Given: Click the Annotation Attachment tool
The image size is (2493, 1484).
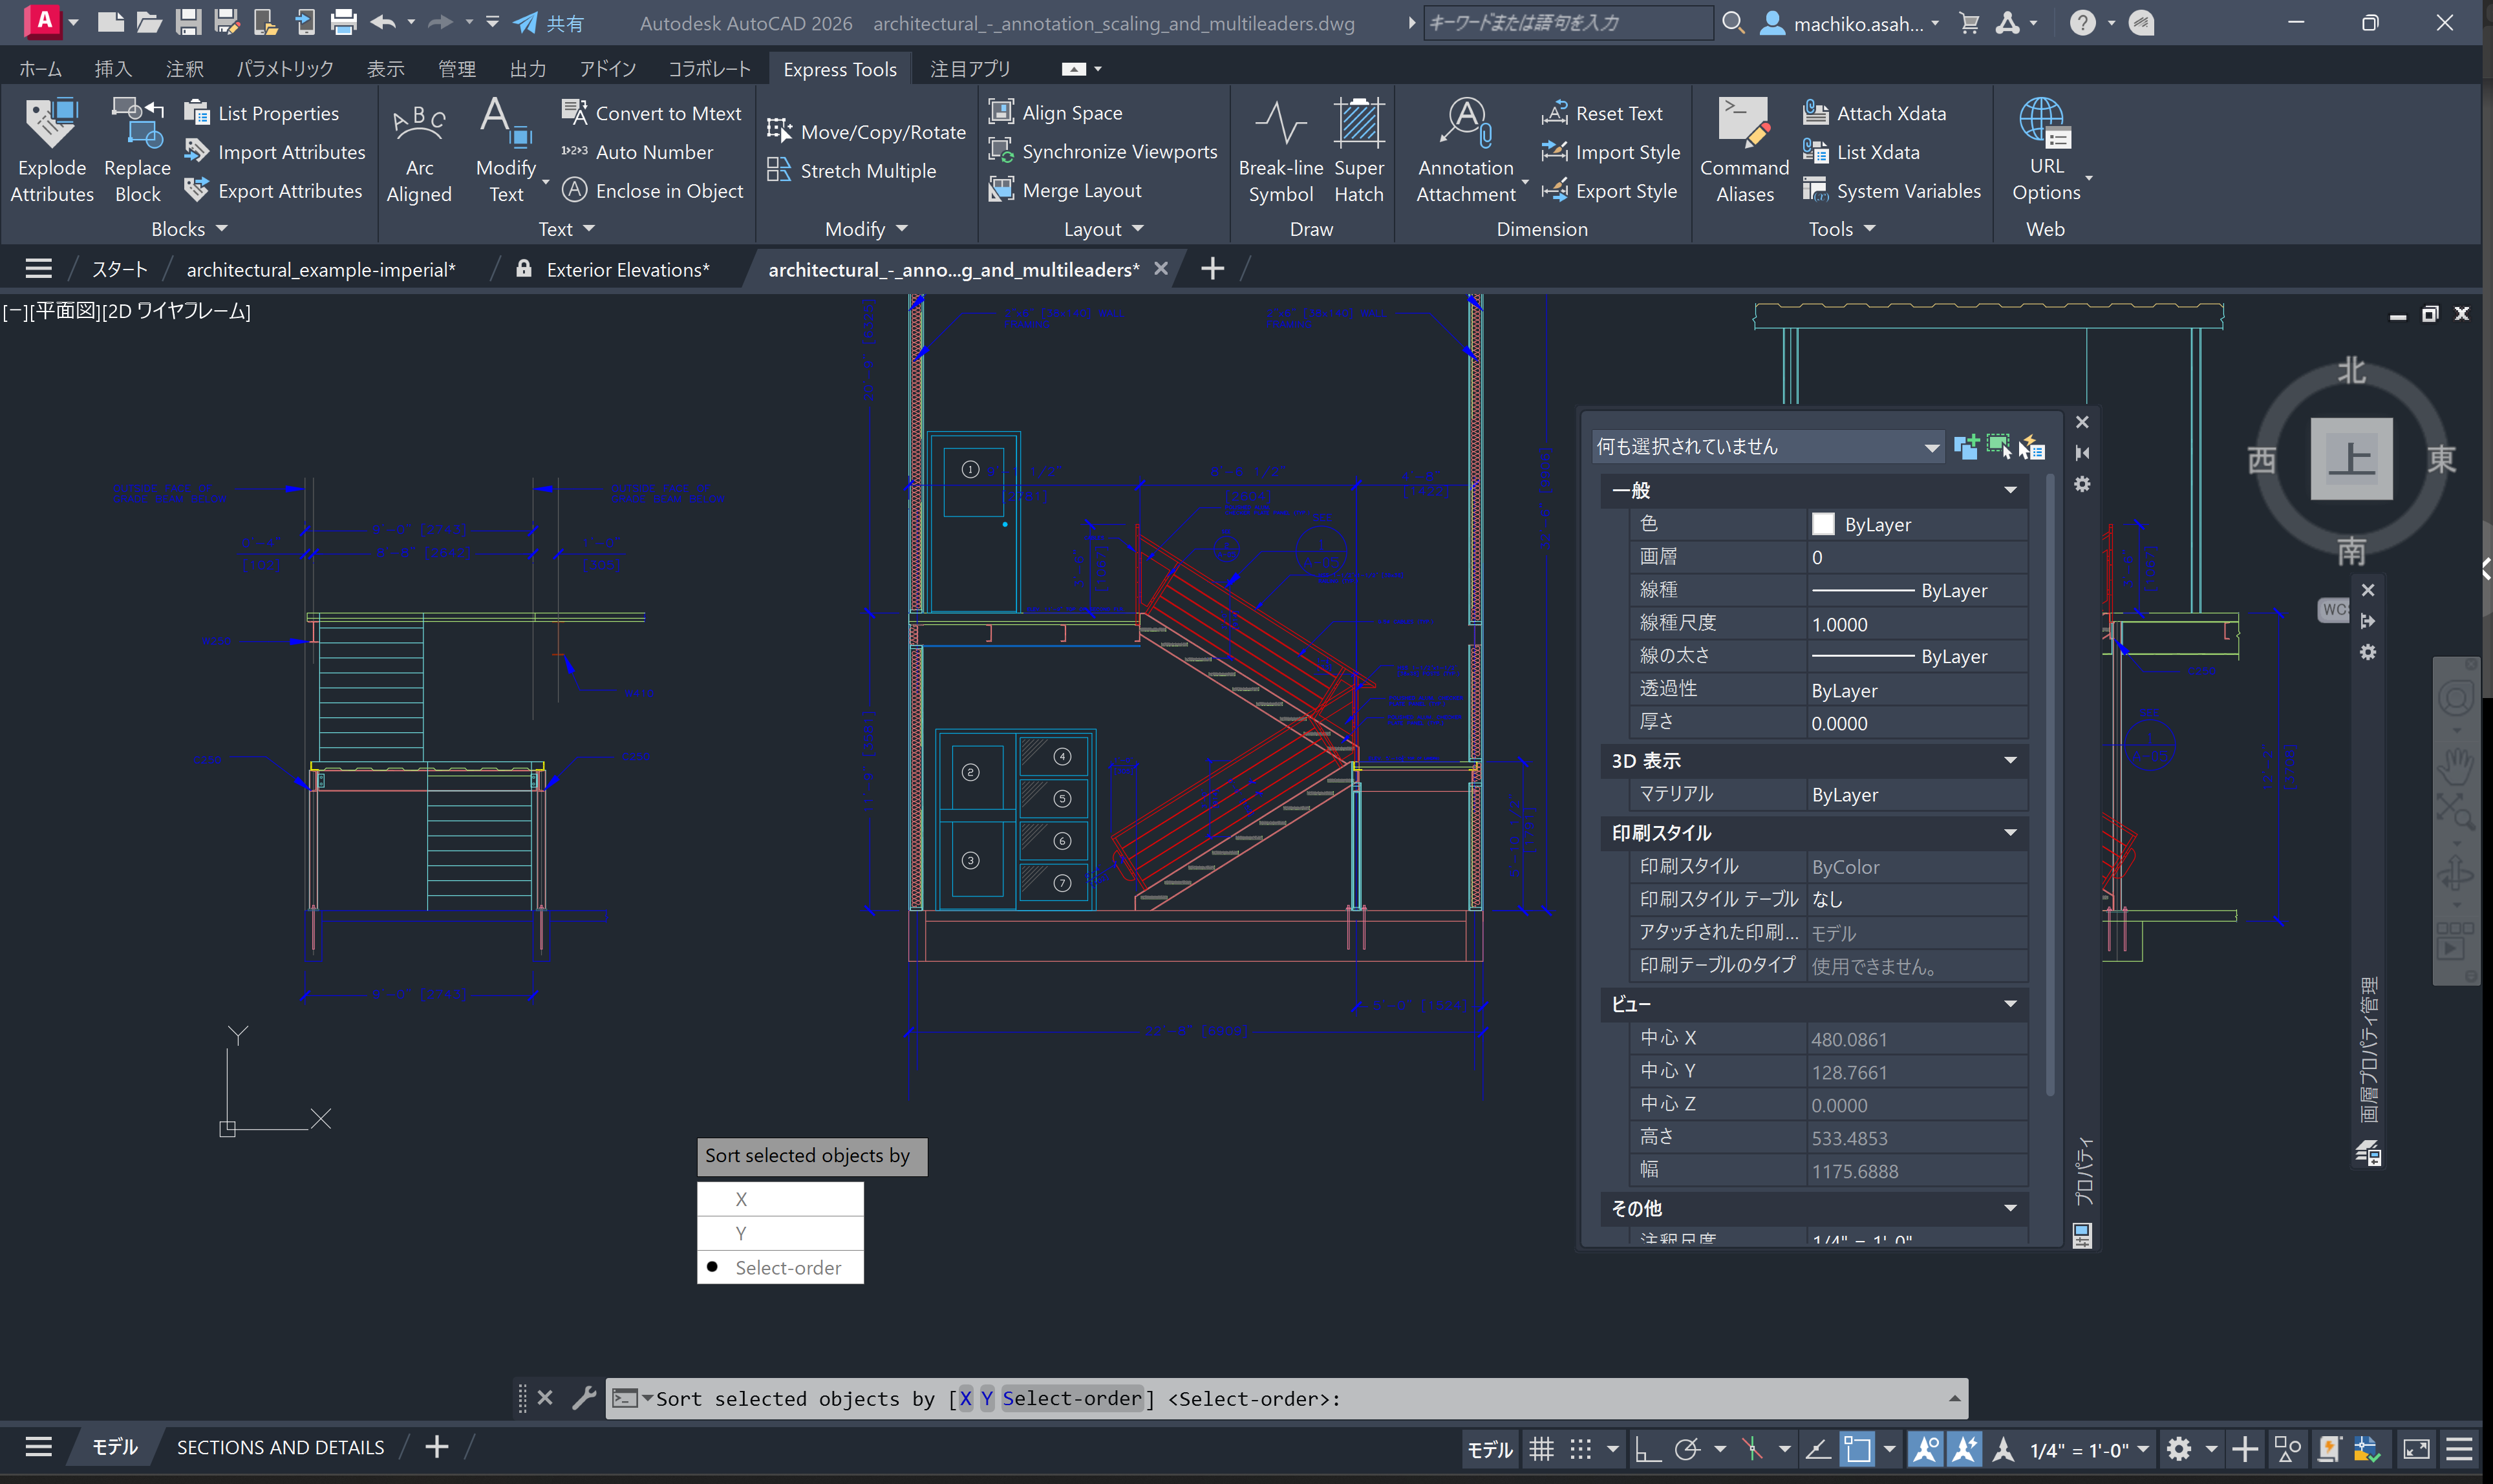Looking at the screenshot, I should click(x=1465, y=150).
